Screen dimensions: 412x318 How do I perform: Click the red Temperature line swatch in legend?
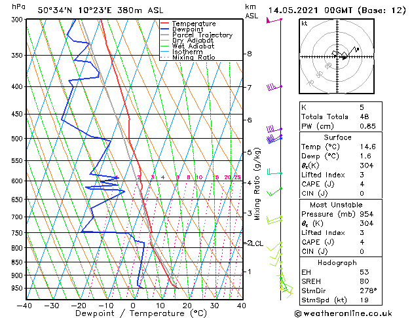tap(164, 24)
